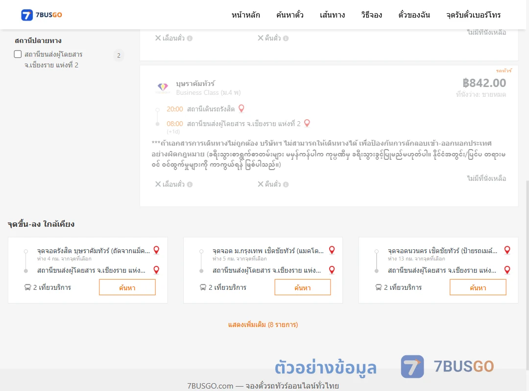The image size is (529, 391).
Task: Click the filter count badge 2
Action: (x=119, y=56)
